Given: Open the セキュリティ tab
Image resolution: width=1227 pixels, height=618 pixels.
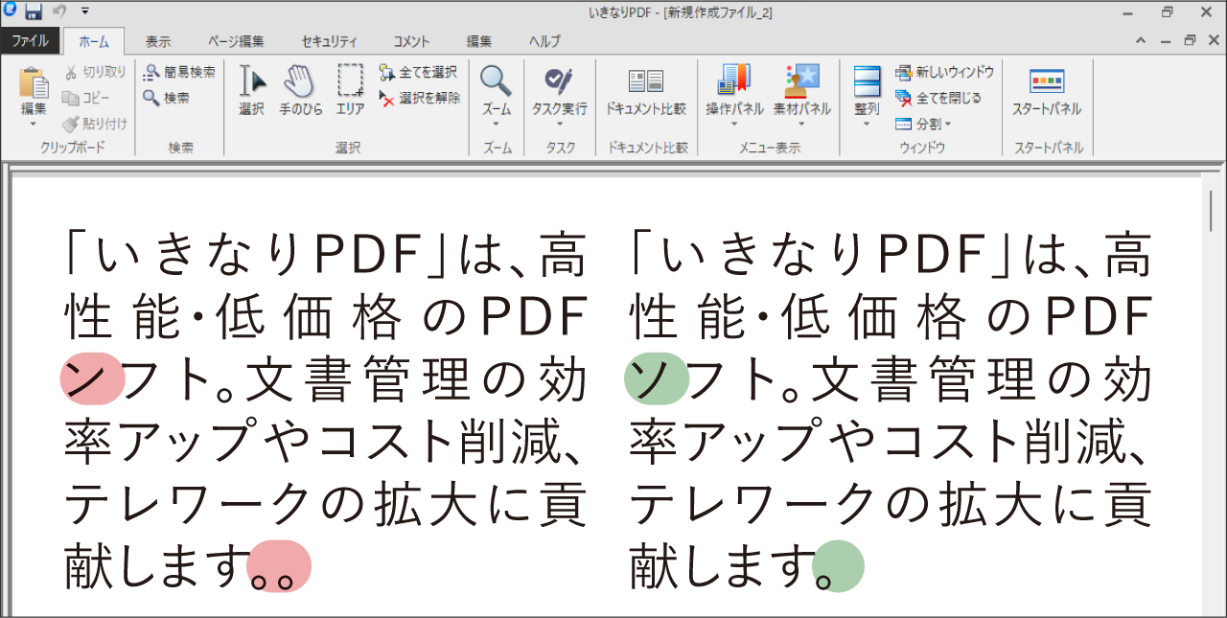Looking at the screenshot, I should pos(329,41).
